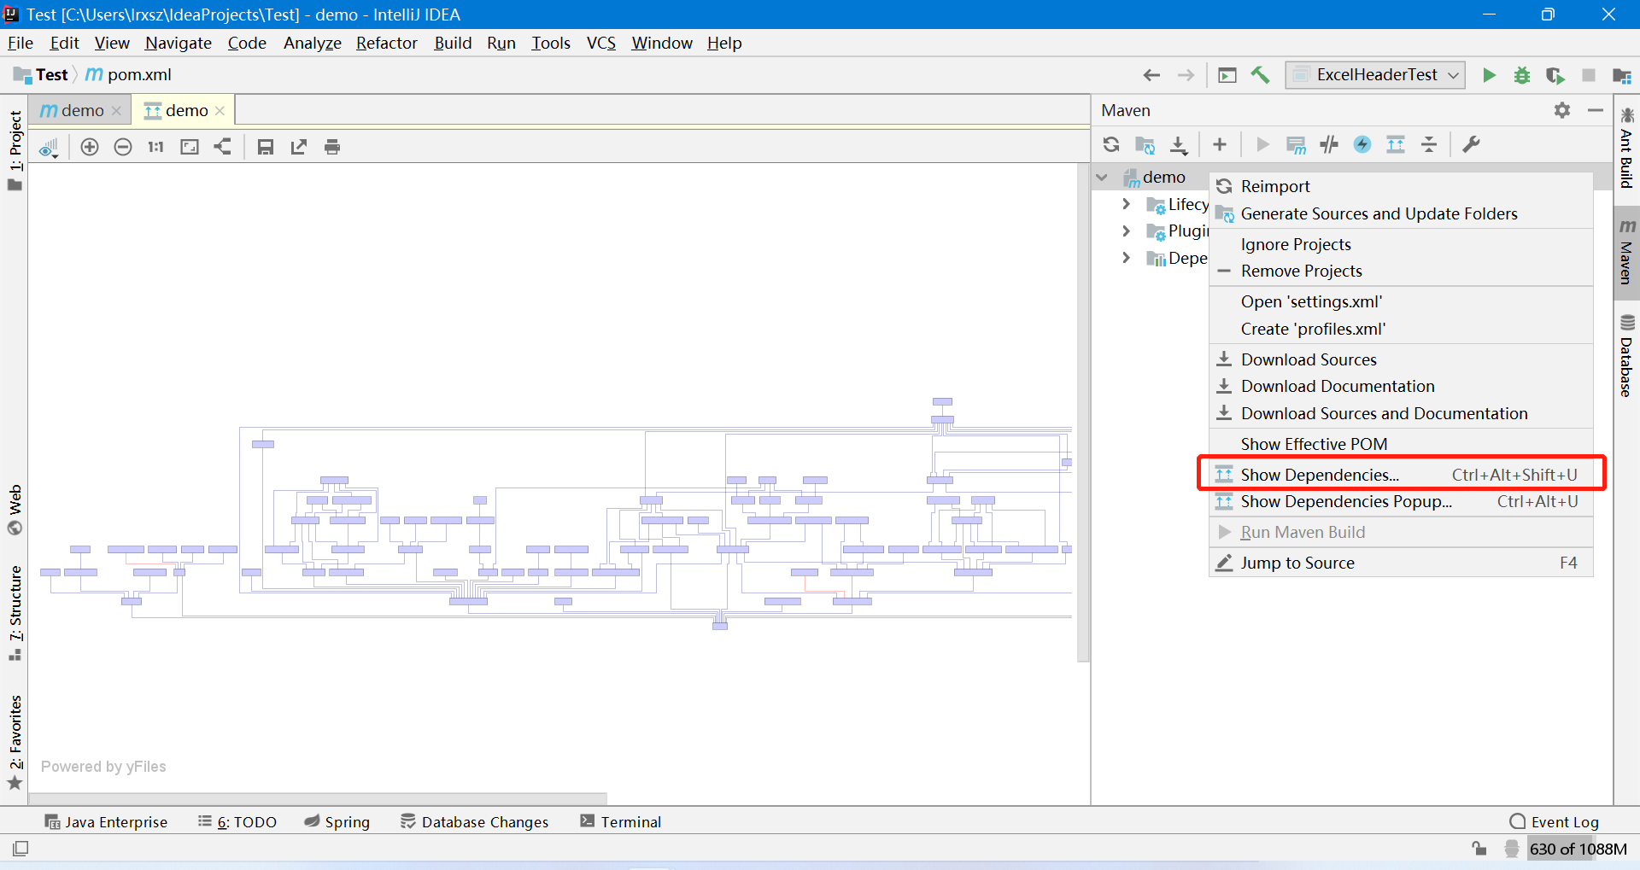Open Project Structure dialog icon

coord(1621,75)
